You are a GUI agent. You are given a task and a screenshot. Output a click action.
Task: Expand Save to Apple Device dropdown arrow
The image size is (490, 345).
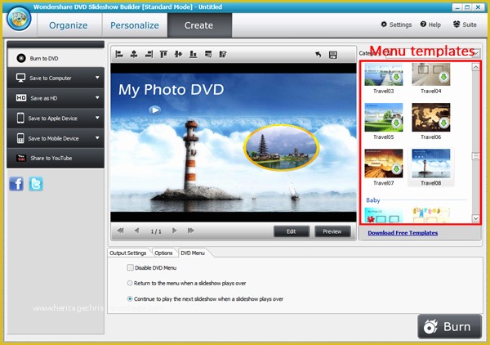click(97, 118)
